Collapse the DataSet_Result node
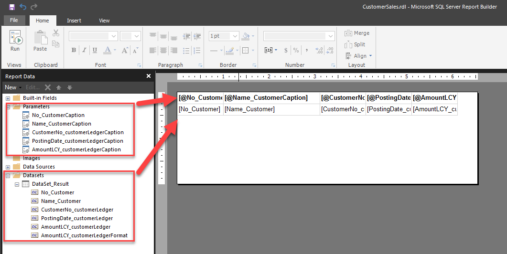 (x=17, y=184)
